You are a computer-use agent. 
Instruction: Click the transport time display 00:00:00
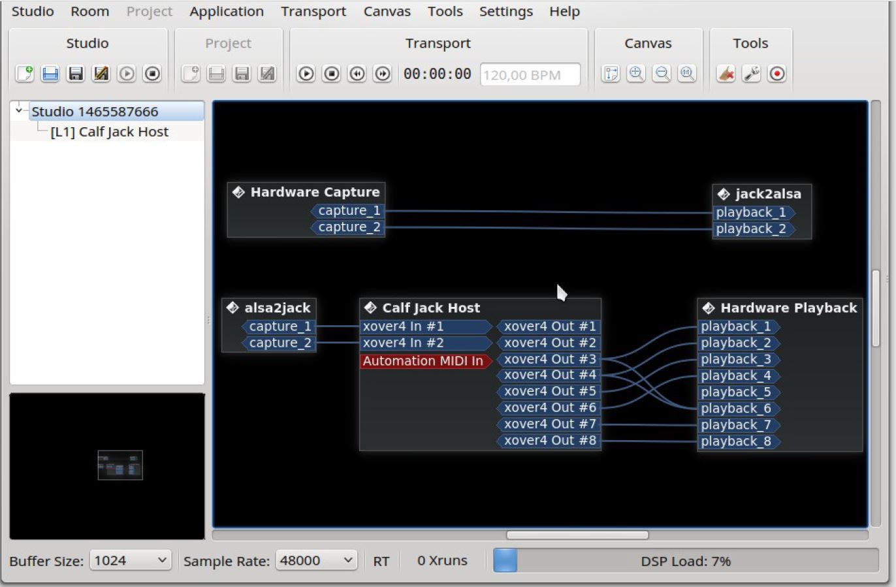[437, 74]
